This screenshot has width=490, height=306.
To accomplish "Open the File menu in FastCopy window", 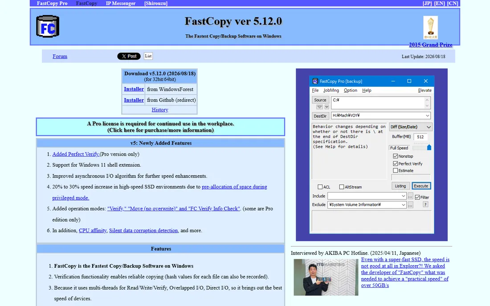I will pos(315,90).
